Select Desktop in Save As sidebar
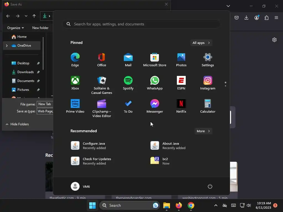Image resolution: width=283 pixels, height=212 pixels. click(x=23, y=63)
